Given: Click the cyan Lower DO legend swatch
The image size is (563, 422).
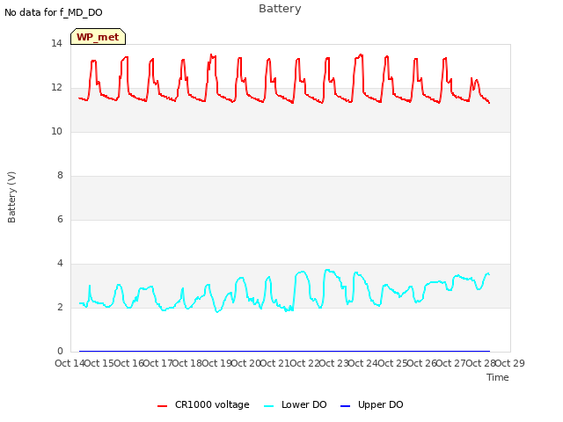Looking at the screenshot, I should tap(268, 406).
